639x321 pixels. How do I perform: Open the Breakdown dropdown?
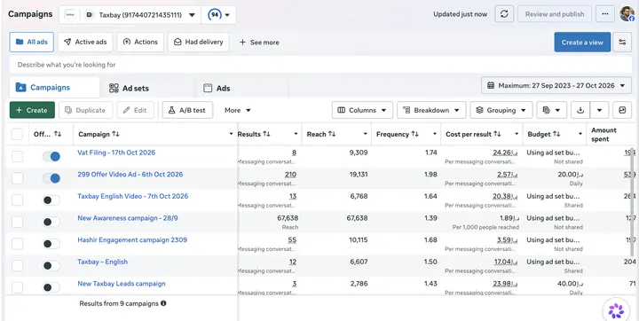(x=431, y=110)
